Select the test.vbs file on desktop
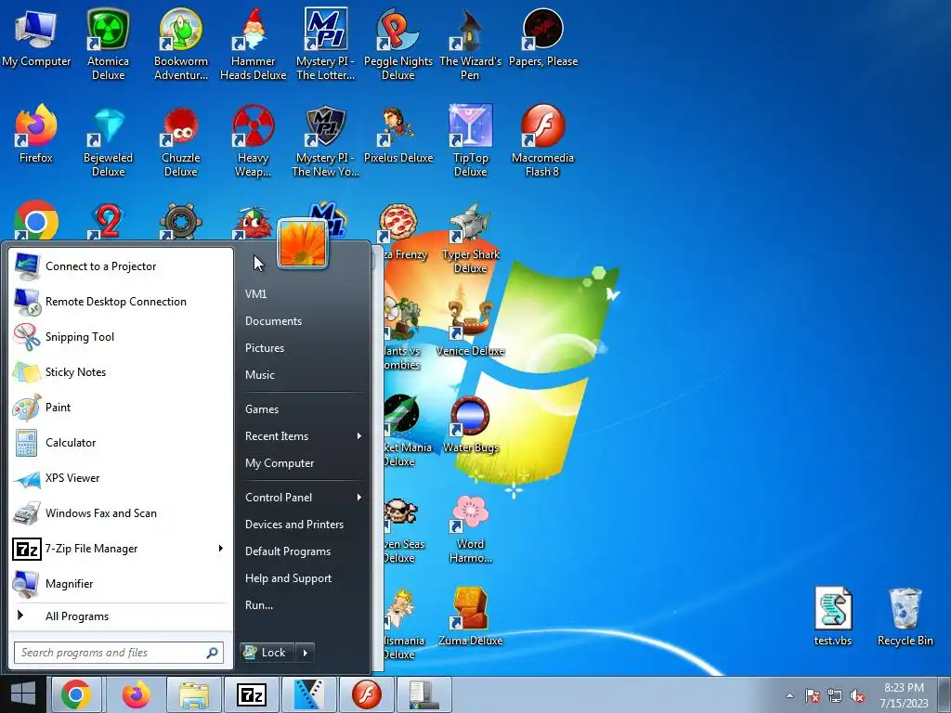The height and width of the screenshot is (713, 951). [x=833, y=616]
